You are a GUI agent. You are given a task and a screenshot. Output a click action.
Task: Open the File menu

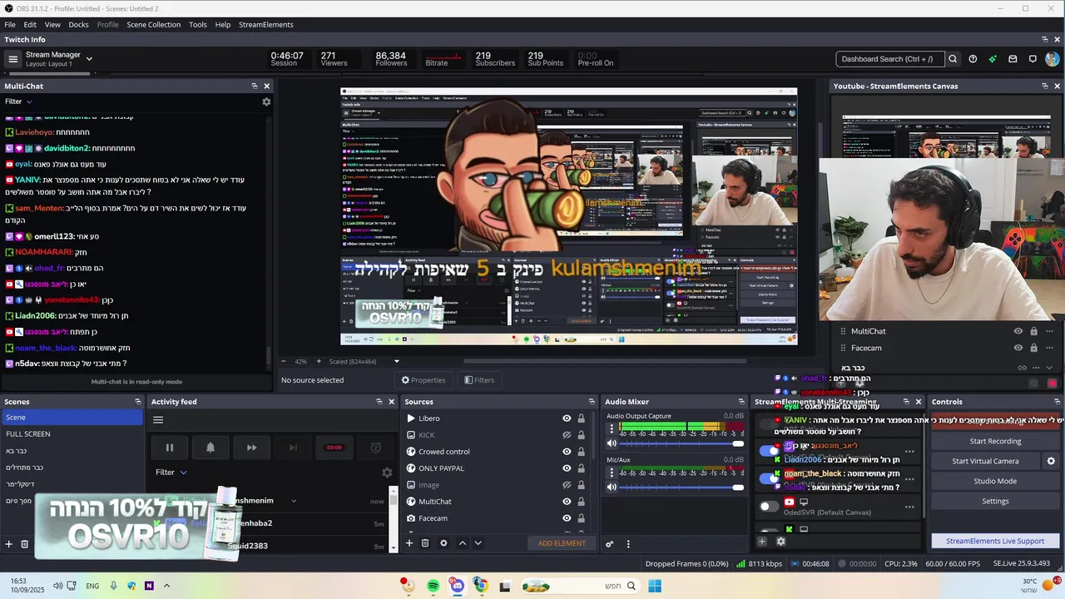click(10, 25)
